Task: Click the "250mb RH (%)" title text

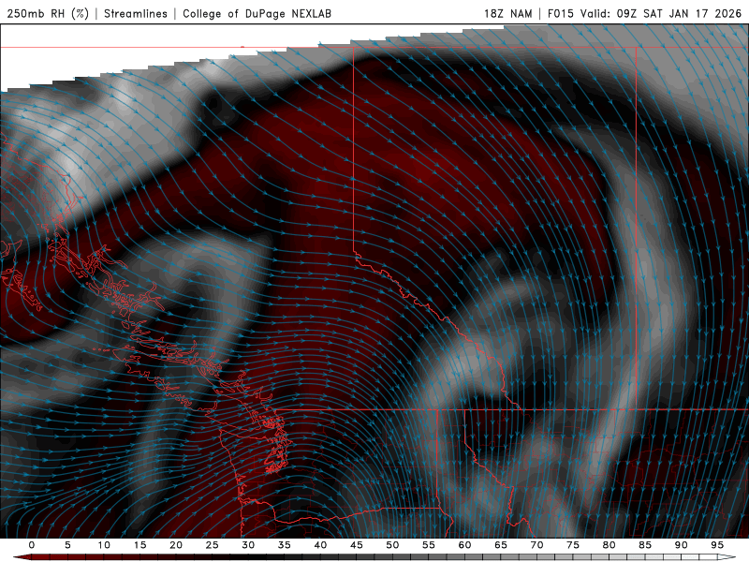Action: point(48,13)
